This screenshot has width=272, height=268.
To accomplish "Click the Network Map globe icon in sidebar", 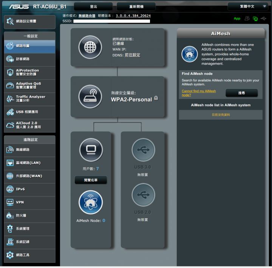I will pos(10,46).
